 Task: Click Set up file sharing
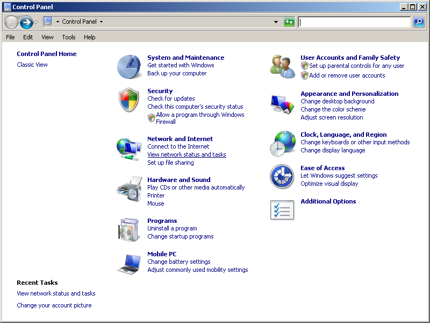point(170,163)
